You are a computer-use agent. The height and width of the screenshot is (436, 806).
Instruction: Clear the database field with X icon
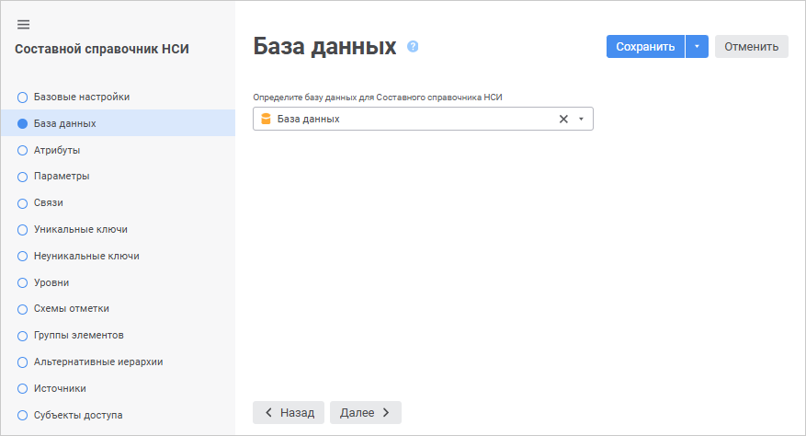[564, 119]
